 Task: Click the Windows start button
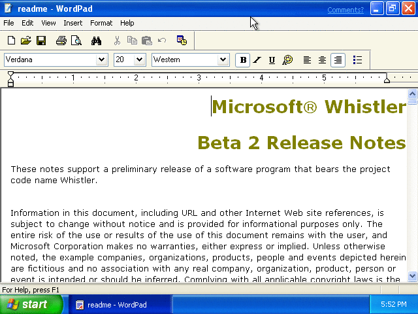coord(31,304)
